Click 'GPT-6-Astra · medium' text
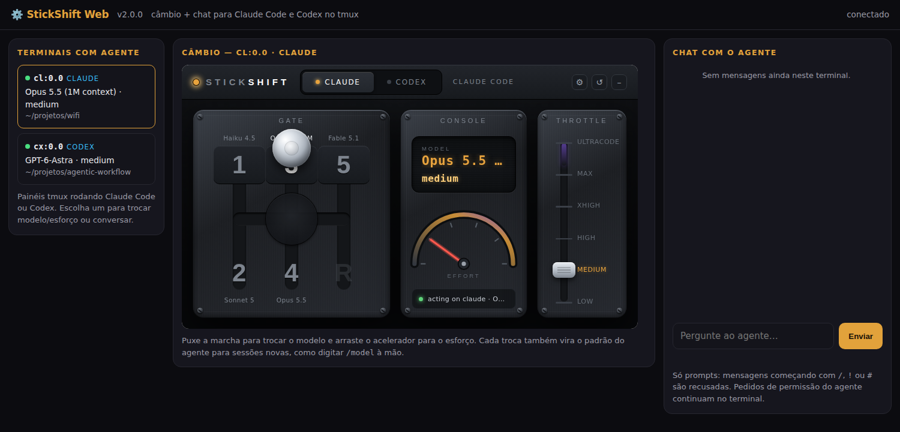The image size is (900, 432). click(x=70, y=160)
